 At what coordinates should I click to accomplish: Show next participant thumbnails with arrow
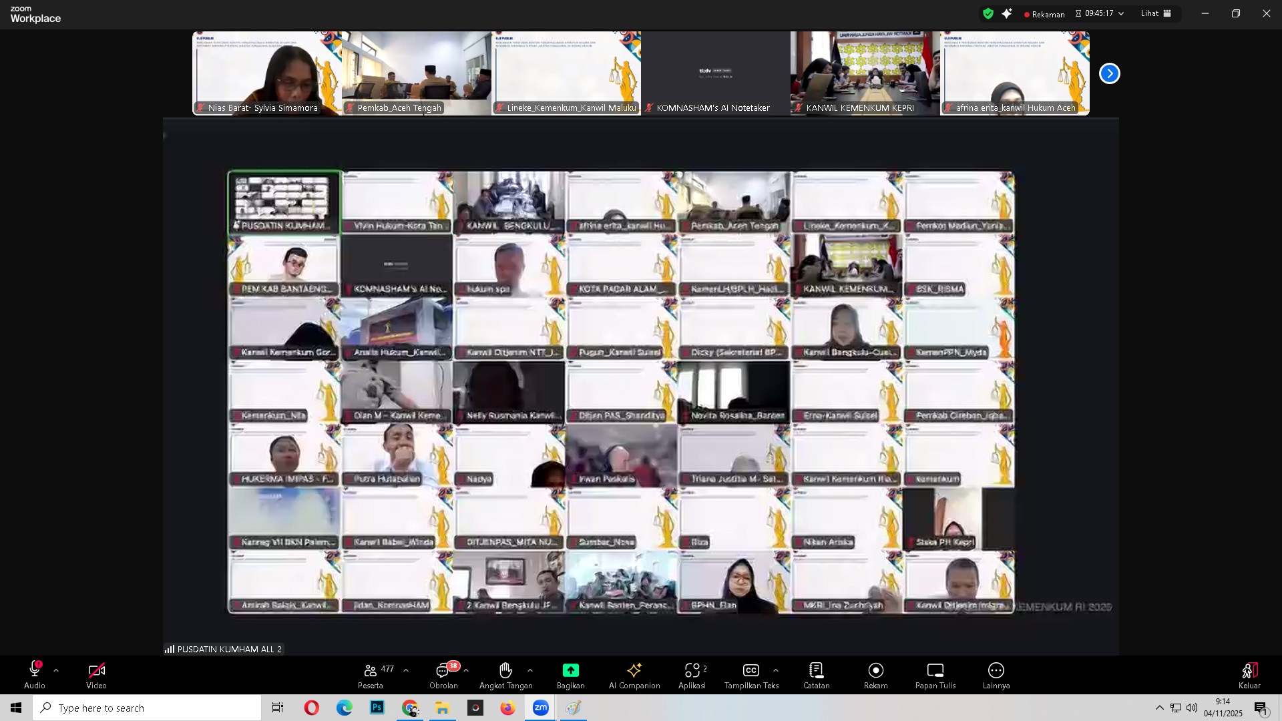click(x=1109, y=73)
